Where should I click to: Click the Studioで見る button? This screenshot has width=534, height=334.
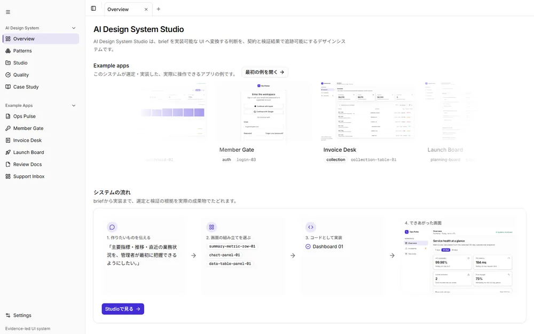(123, 309)
